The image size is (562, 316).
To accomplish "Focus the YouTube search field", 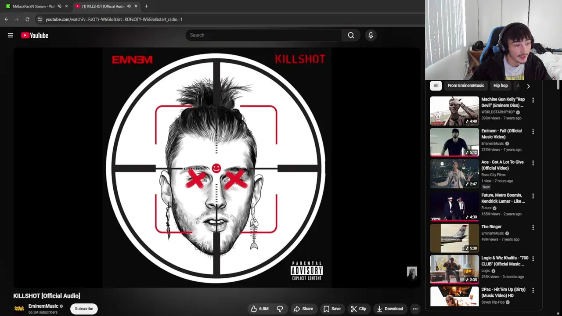I will [x=263, y=35].
